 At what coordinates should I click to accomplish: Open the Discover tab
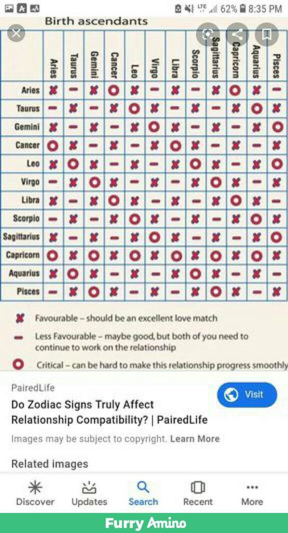pyautogui.click(x=35, y=493)
